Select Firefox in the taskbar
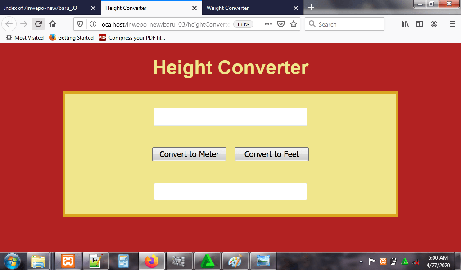The width and height of the screenshot is (461, 270). (152, 261)
